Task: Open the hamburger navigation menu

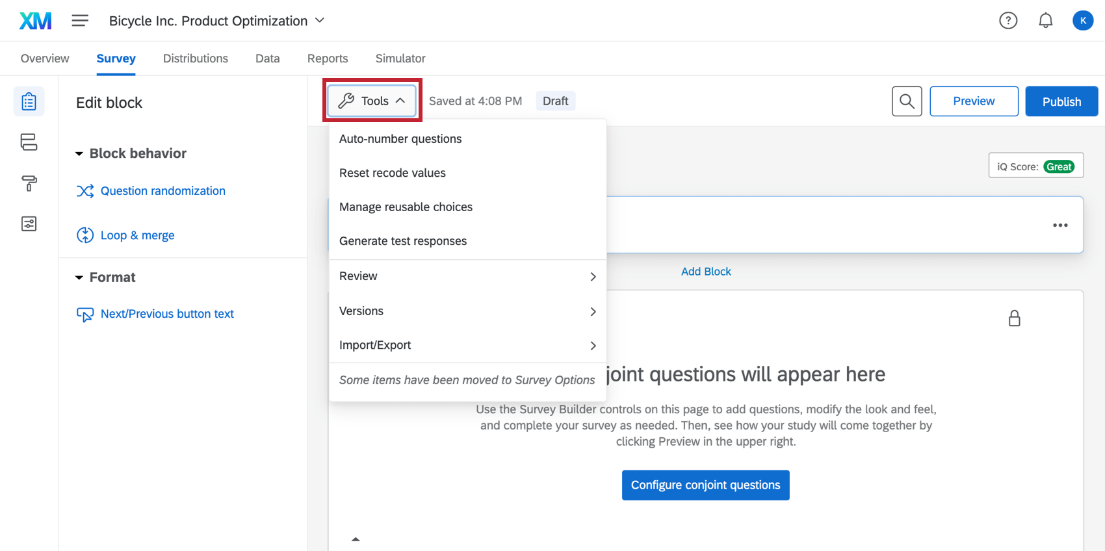Action: (80, 21)
